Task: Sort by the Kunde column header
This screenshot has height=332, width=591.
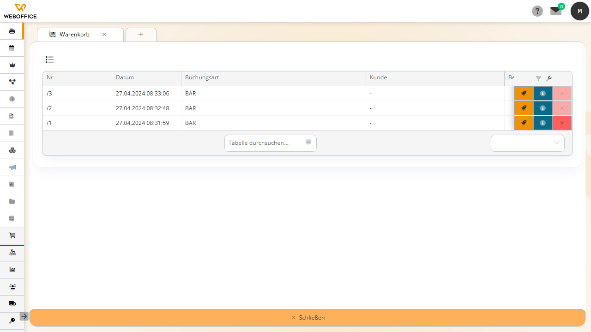Action: 435,78
